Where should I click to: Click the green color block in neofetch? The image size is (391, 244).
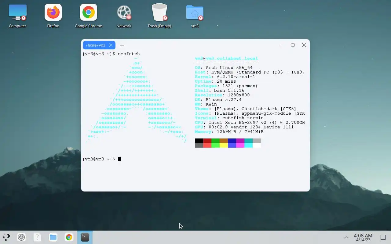coord(215,141)
